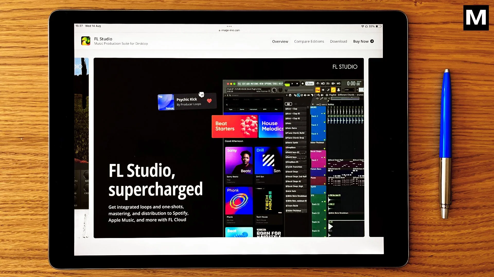
Task: Click the round record button
Action: click(303, 84)
